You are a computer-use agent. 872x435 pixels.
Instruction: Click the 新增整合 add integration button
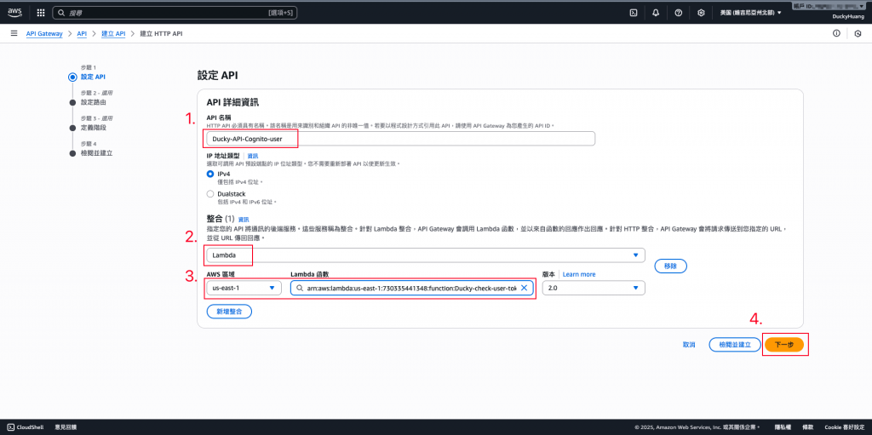pos(229,312)
